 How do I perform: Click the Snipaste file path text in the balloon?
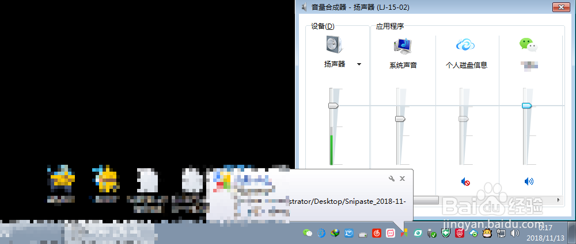point(348,202)
